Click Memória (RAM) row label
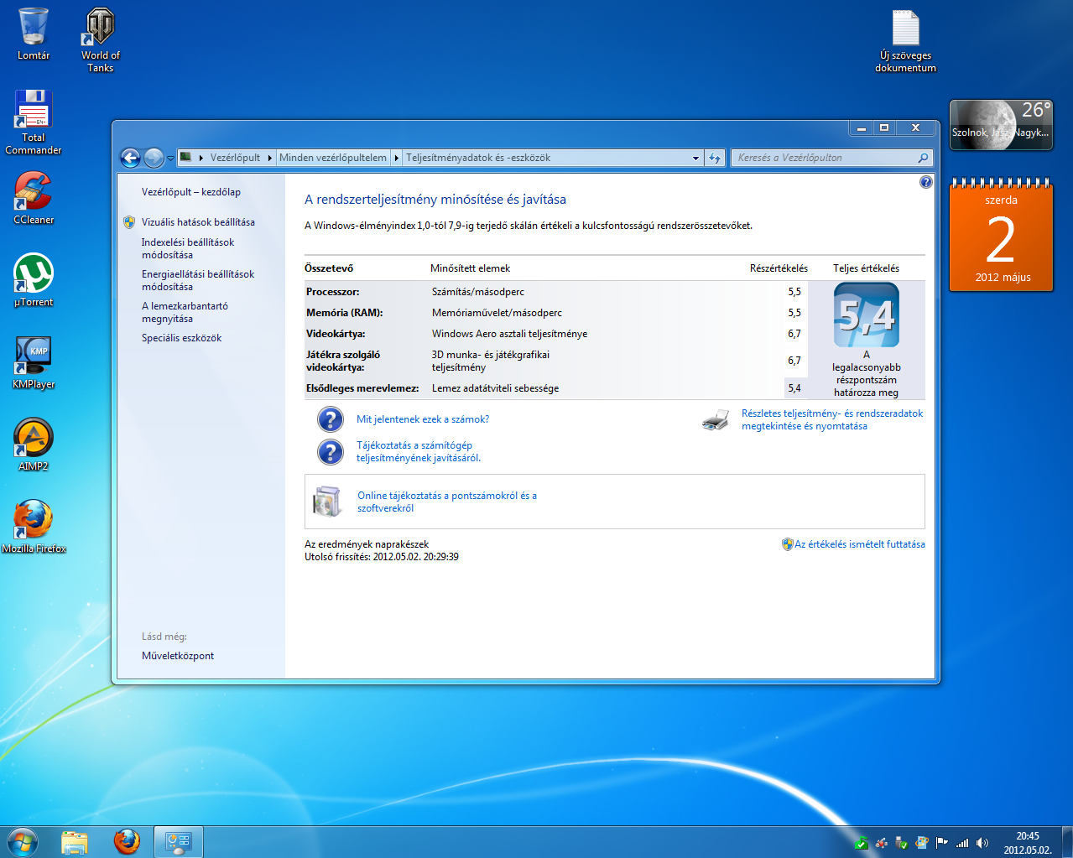Screen dimensions: 1073x858 (344, 313)
